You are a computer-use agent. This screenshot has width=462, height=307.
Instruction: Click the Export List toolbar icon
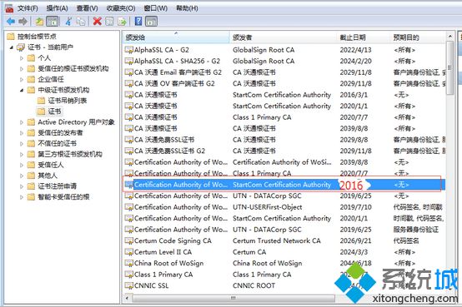point(122,22)
